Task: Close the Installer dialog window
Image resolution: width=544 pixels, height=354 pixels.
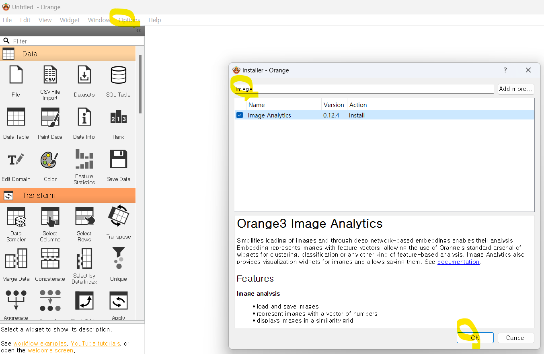Action: point(528,70)
